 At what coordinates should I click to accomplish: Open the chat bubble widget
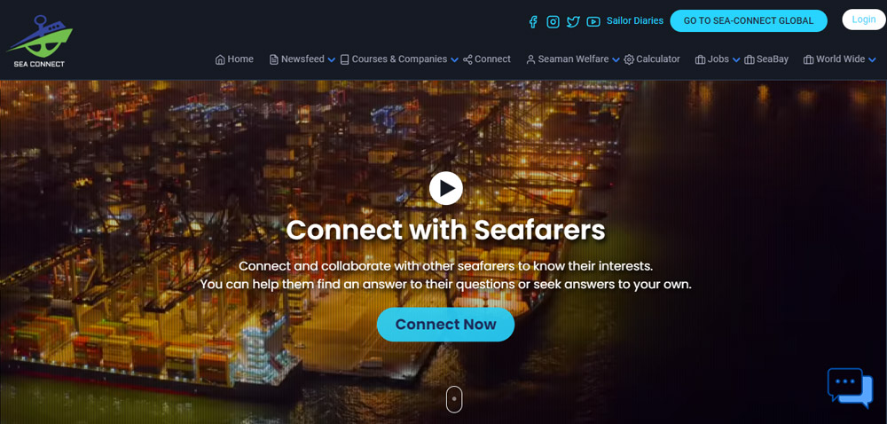(851, 388)
